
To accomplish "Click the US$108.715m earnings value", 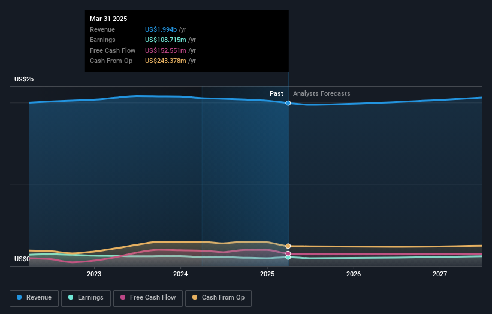I will pos(165,40).
